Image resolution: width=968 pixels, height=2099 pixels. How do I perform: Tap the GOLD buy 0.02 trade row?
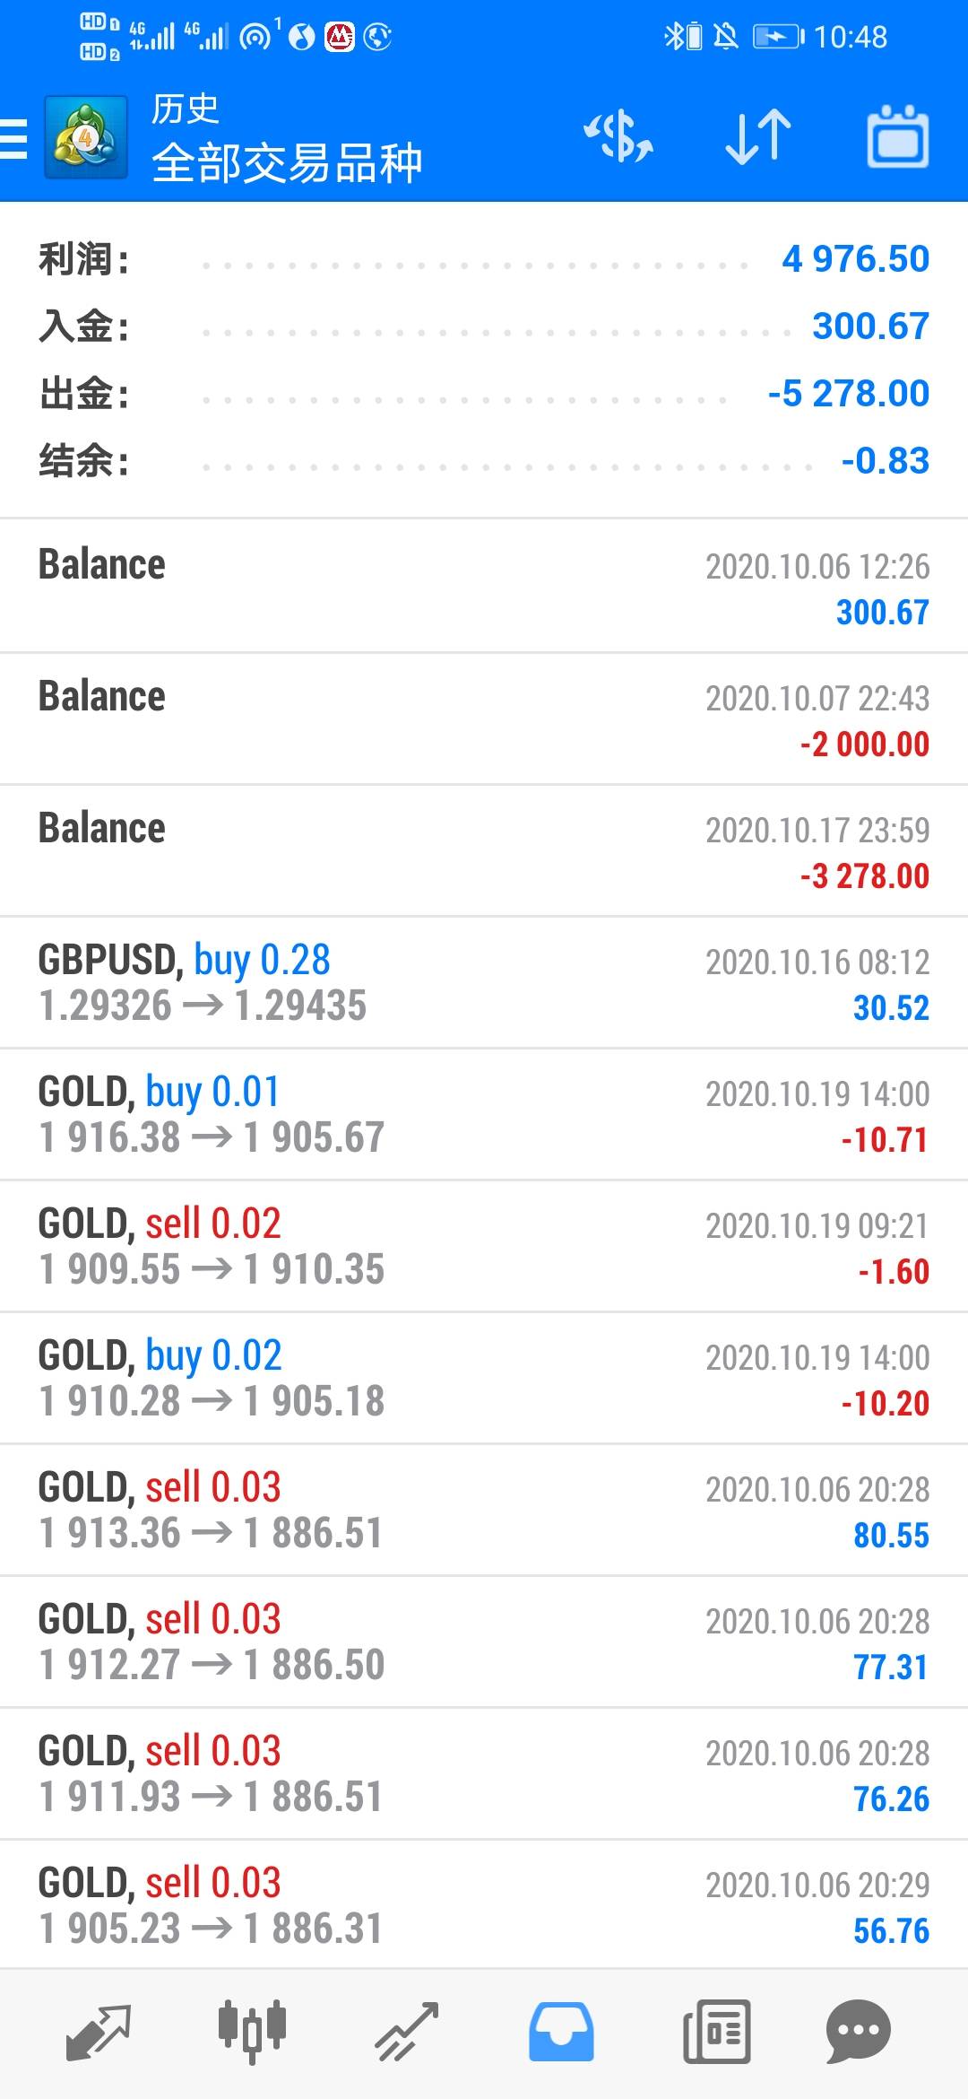click(484, 1379)
